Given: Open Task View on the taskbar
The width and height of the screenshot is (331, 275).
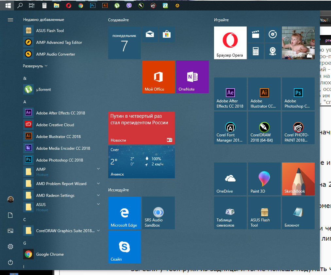Looking at the screenshot, I should point(32,6).
